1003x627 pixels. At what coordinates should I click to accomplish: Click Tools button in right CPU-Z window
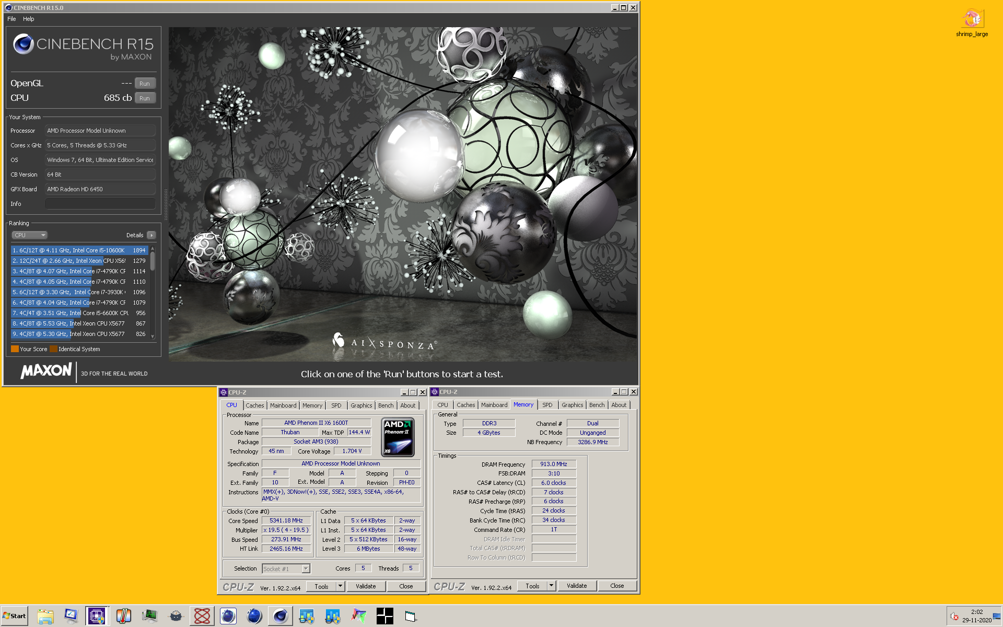532,586
